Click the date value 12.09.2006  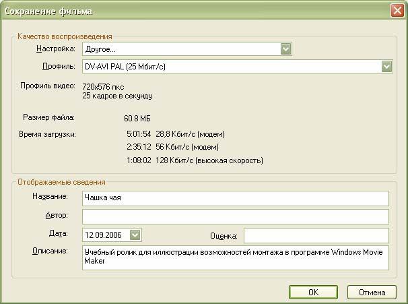[103, 235]
